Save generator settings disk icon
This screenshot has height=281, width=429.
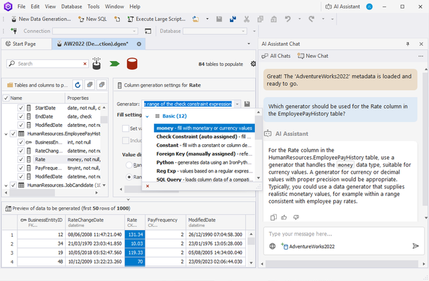247,104
